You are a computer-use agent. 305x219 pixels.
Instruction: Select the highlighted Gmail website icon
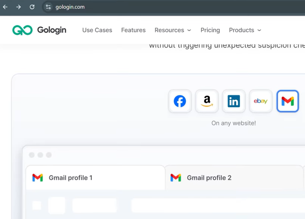[x=288, y=101]
